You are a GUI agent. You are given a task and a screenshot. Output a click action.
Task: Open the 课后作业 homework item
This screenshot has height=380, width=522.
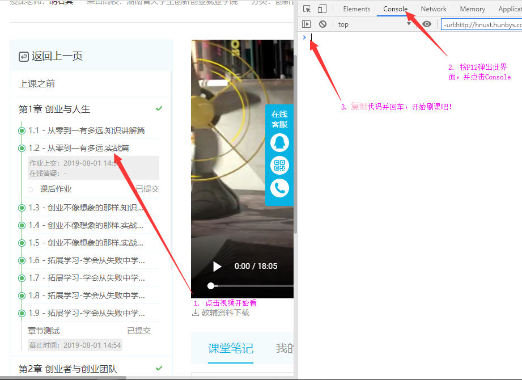(56, 189)
